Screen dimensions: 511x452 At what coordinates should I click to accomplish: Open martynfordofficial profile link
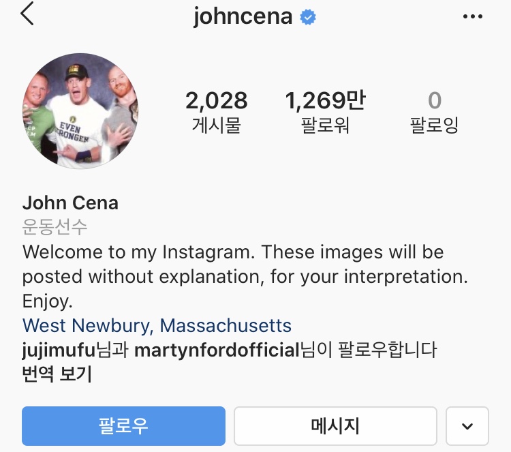click(217, 350)
